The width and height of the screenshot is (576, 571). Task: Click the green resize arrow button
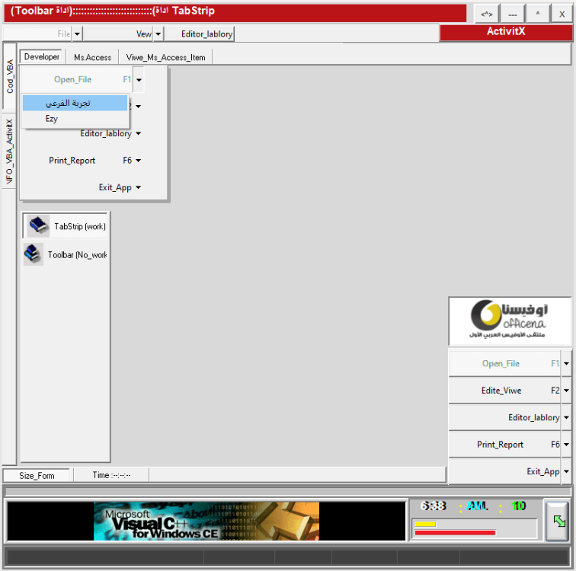(559, 521)
